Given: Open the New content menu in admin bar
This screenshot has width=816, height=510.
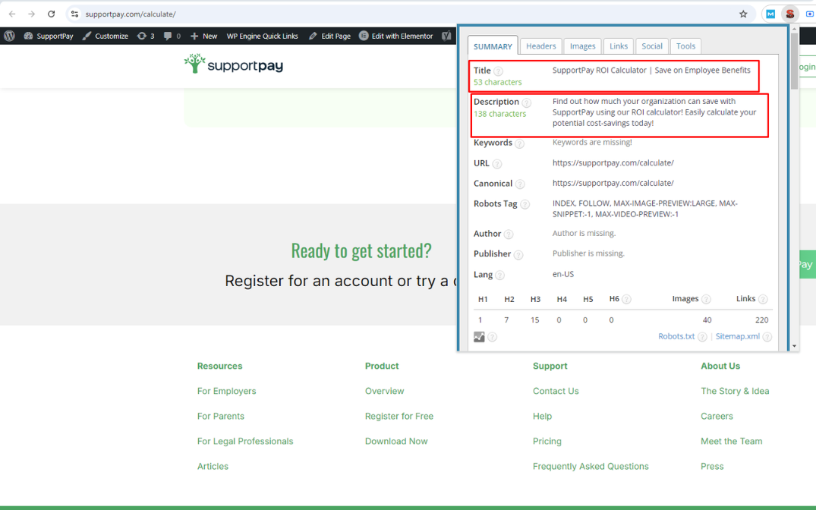Looking at the screenshot, I should pyautogui.click(x=203, y=36).
